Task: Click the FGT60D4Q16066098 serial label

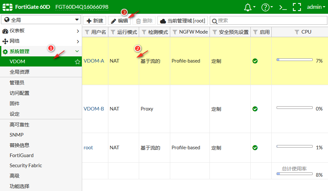Action: point(82,7)
